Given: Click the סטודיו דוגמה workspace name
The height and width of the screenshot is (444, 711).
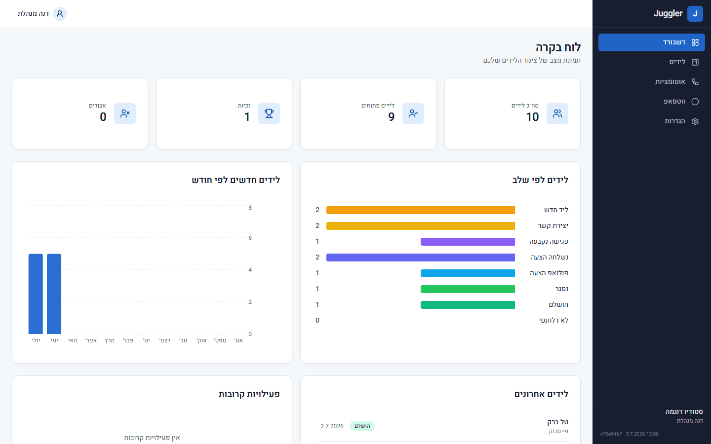Looking at the screenshot, I should [684, 411].
